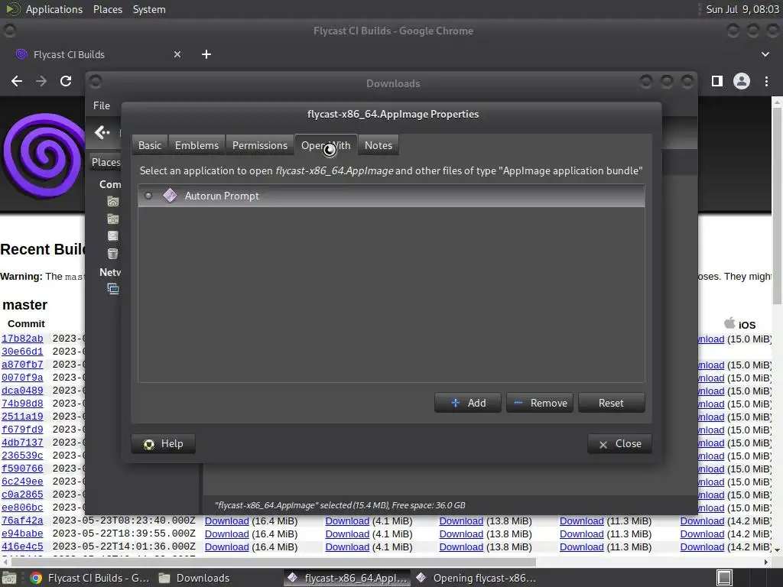Open the Chrome profile avatar
This screenshot has height=587, width=783.
pyautogui.click(x=742, y=81)
